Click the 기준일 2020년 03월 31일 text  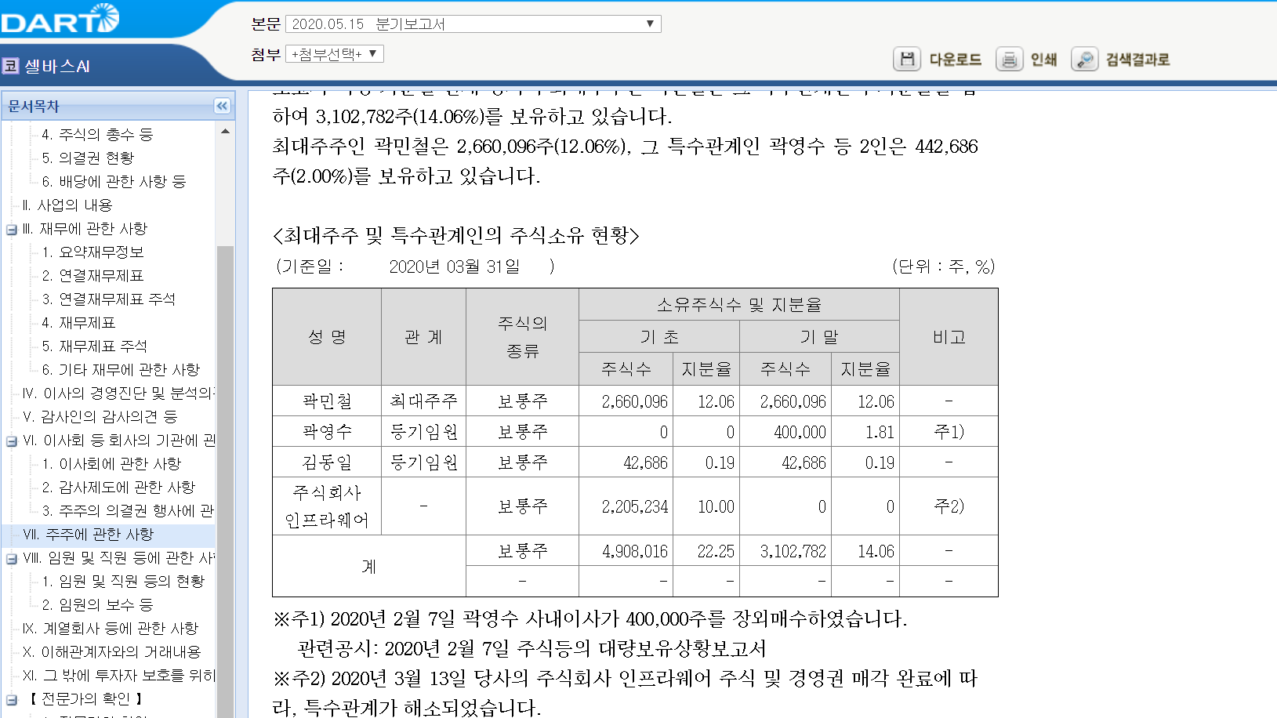click(x=415, y=267)
